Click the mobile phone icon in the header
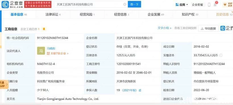The width and height of the screenshot is (233, 105). (209, 5)
